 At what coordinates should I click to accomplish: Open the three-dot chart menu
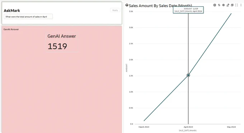coord(241,5)
